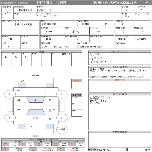Click the レネゲード vehicle name field
The image size is (152, 152).
click(44, 10)
